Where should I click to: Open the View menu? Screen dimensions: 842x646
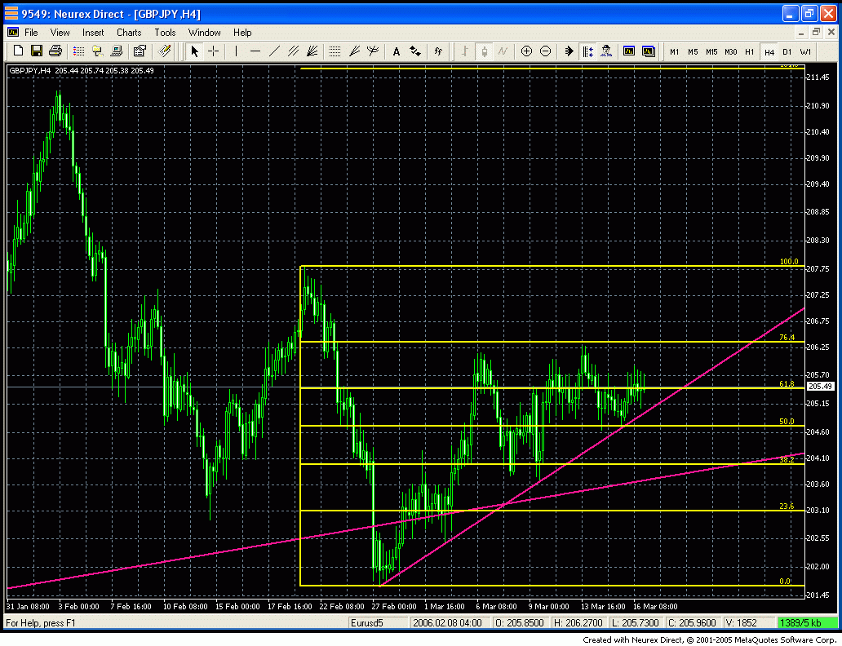click(x=60, y=33)
